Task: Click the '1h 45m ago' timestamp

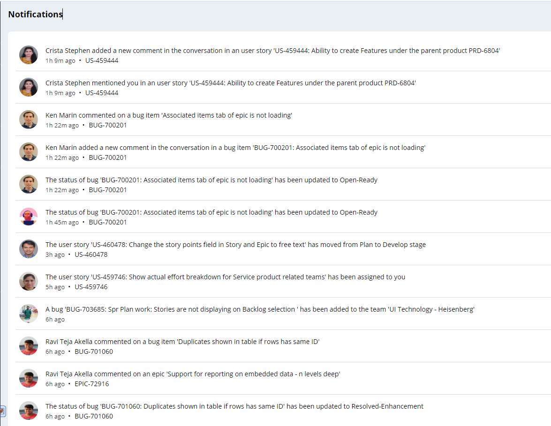Action: [62, 222]
